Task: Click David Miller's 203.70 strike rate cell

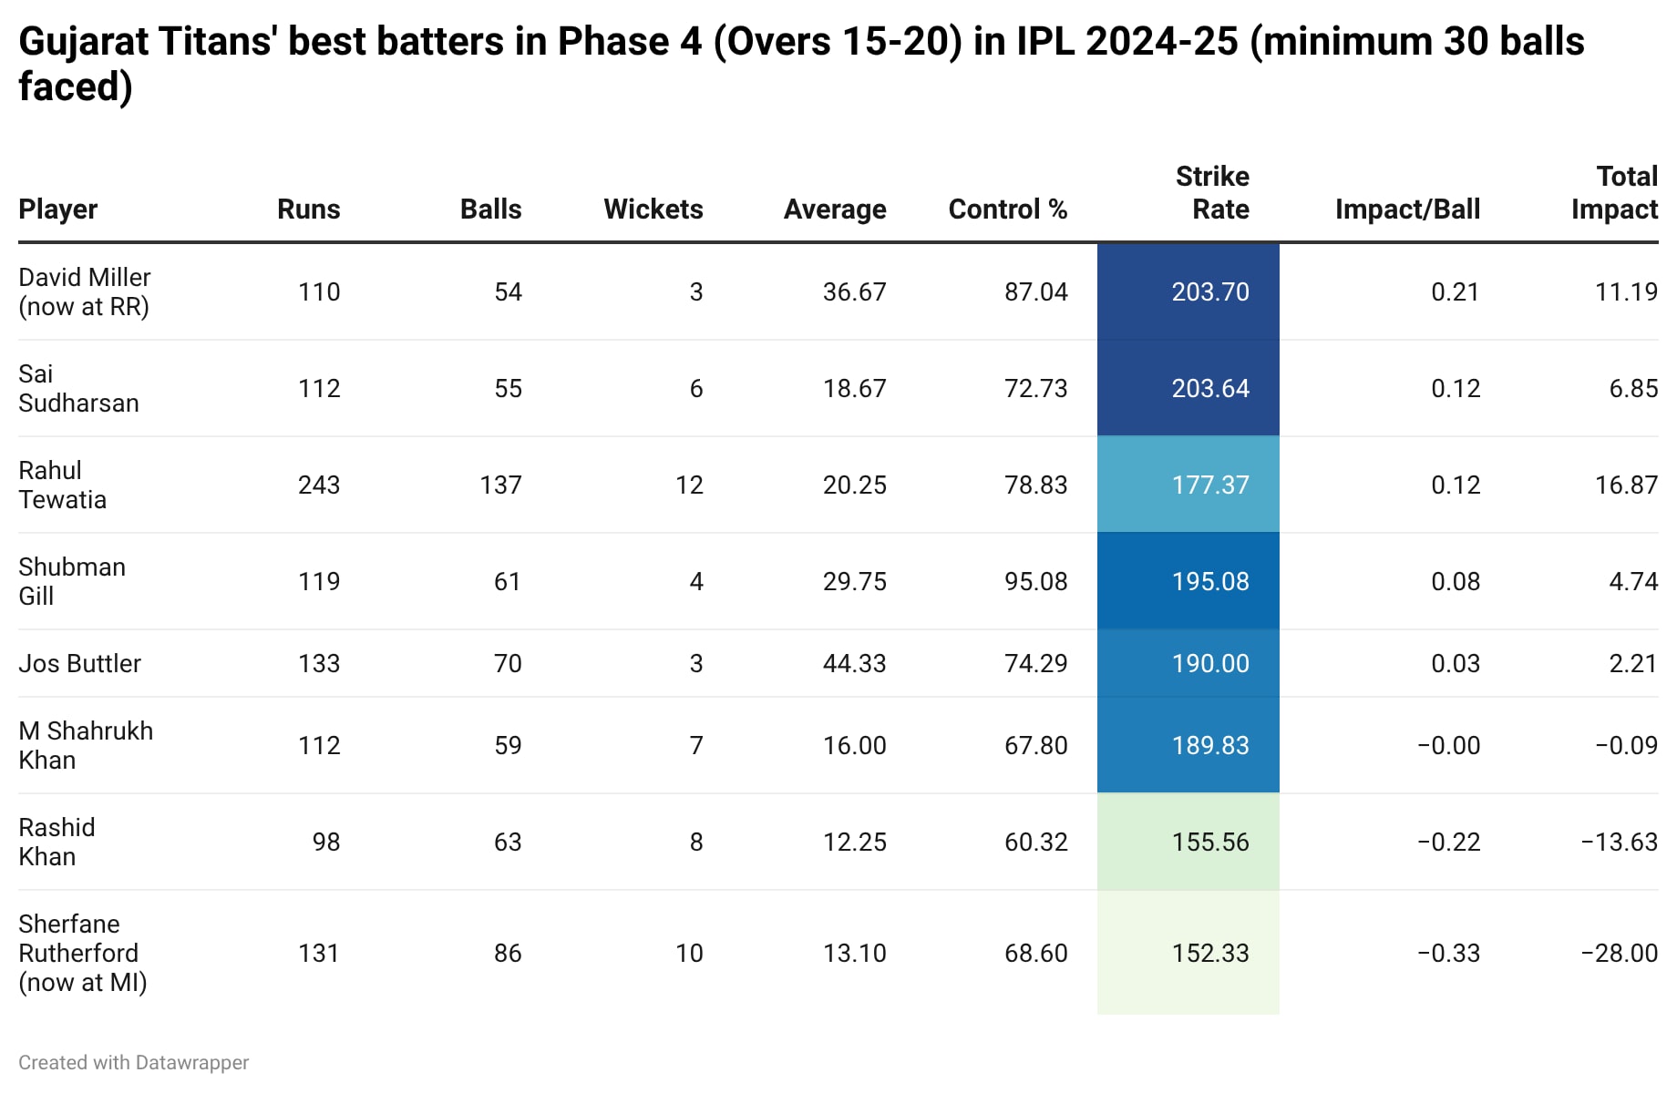Action: click(x=1188, y=292)
